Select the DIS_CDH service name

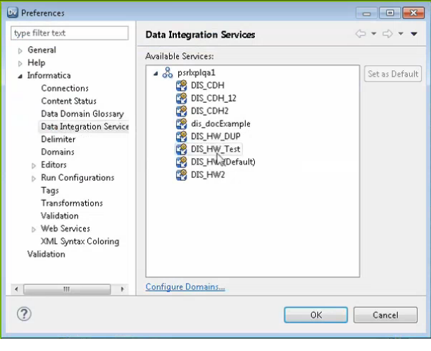207,85
